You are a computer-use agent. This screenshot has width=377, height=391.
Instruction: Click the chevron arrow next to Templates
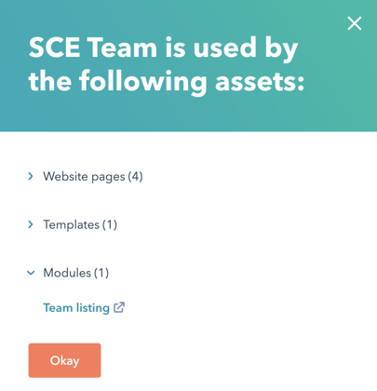(31, 224)
